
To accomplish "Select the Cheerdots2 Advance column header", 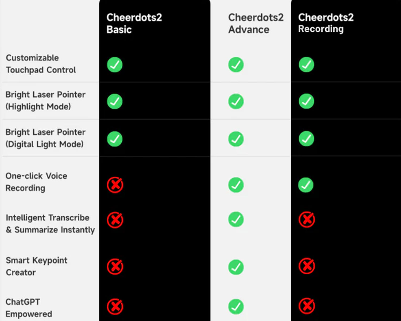I will 256,24.
